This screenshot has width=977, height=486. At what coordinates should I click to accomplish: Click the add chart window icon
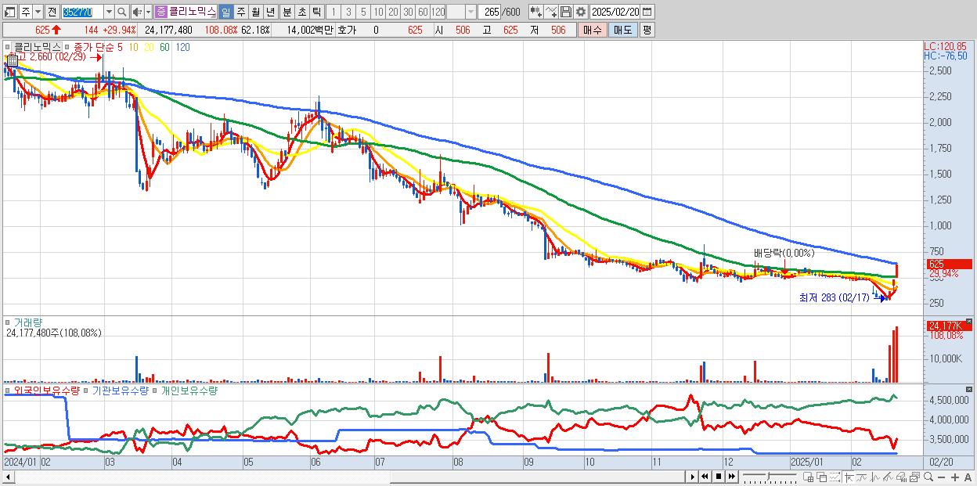(809, 477)
